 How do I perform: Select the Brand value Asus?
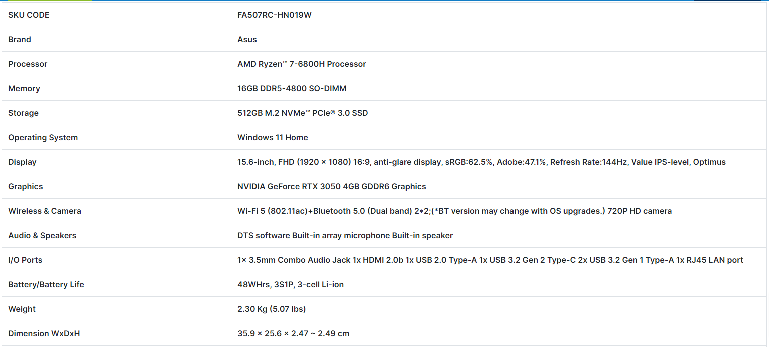click(x=247, y=40)
